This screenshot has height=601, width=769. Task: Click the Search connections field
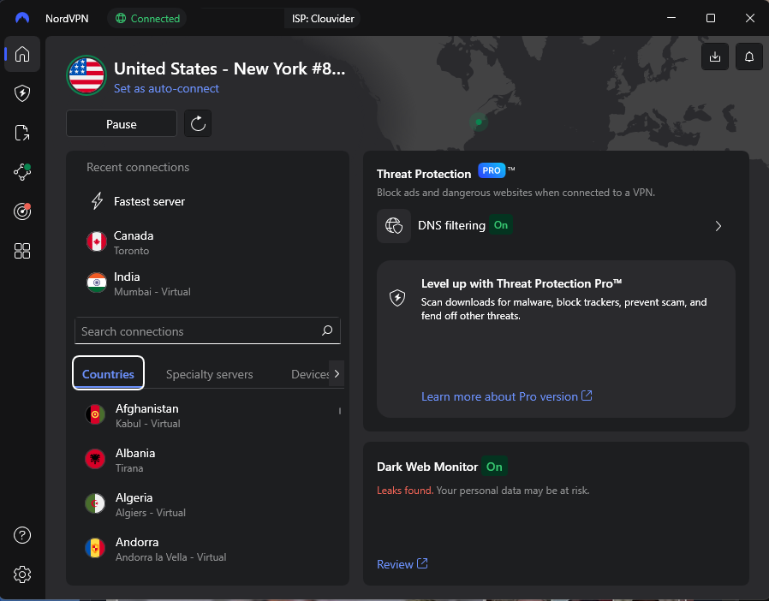207,331
